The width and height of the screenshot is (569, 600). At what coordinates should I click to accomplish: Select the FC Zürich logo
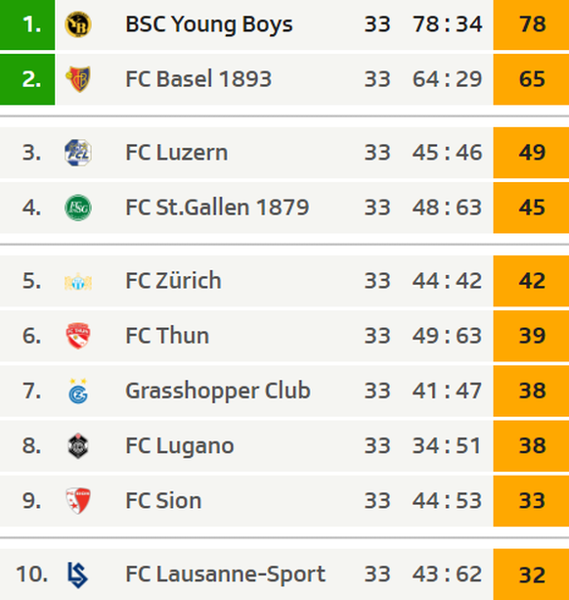[78, 281]
